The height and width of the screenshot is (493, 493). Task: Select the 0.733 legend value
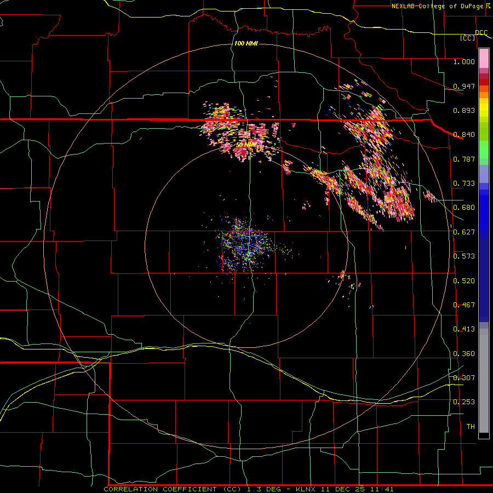click(x=464, y=183)
